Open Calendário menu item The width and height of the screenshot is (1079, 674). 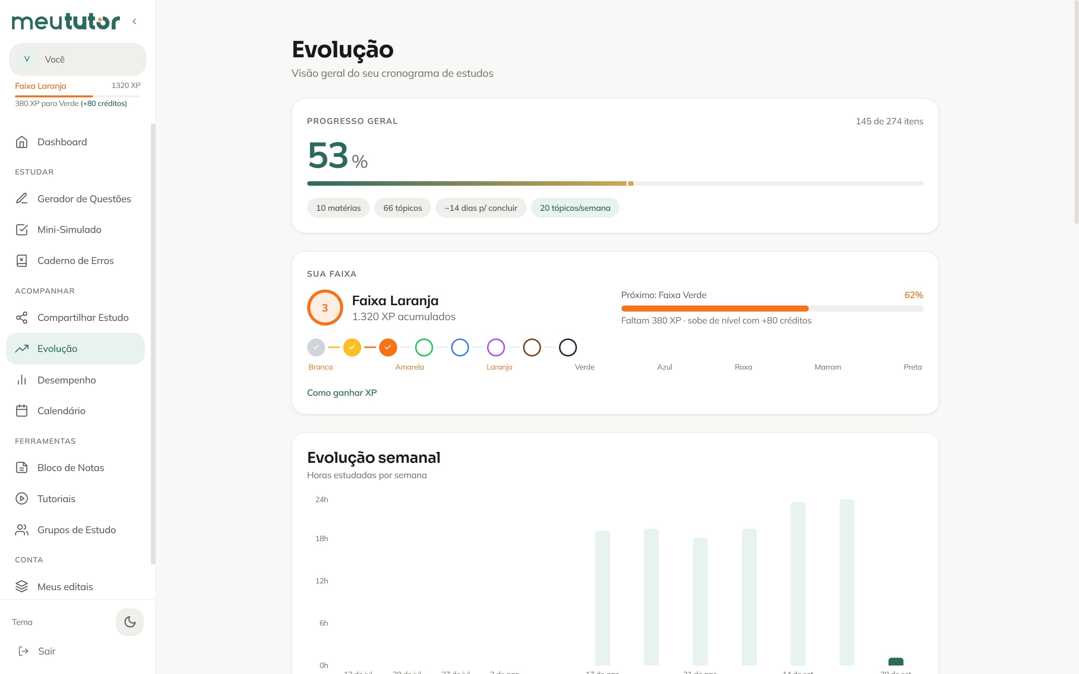[x=75, y=410]
